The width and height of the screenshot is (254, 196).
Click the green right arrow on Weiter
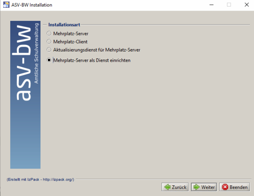[196, 187]
